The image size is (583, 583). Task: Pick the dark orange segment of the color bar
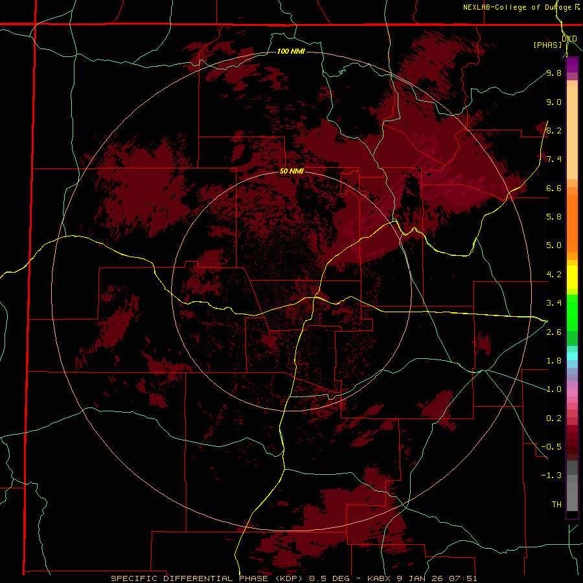[572, 223]
